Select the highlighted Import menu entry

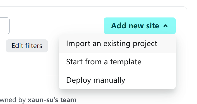[117, 44]
